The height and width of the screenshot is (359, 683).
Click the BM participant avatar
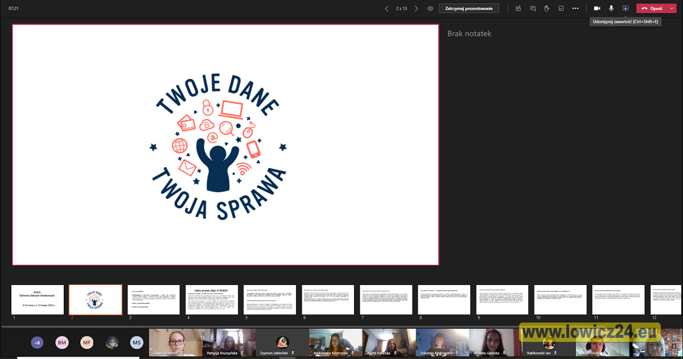click(62, 343)
